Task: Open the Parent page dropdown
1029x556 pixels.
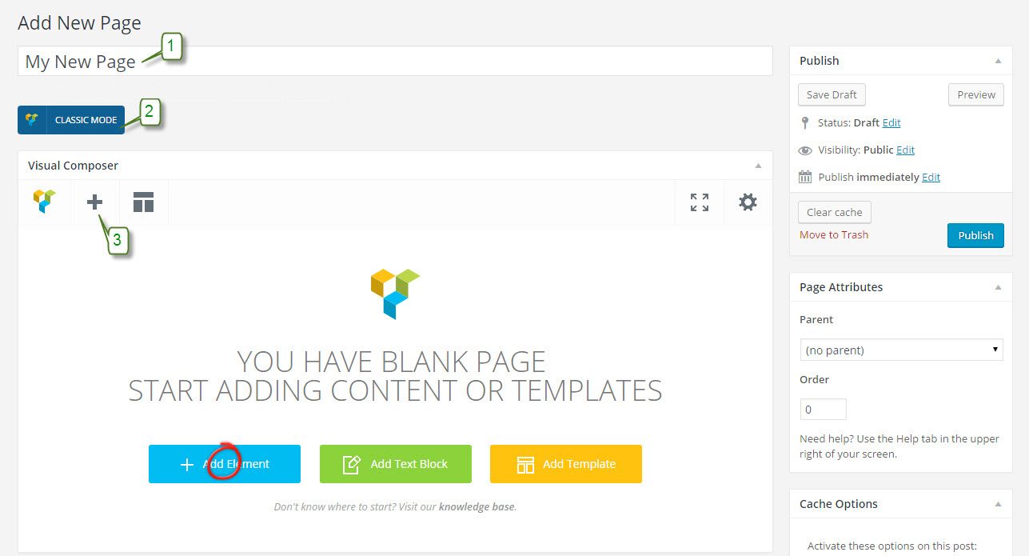Action: coord(901,350)
